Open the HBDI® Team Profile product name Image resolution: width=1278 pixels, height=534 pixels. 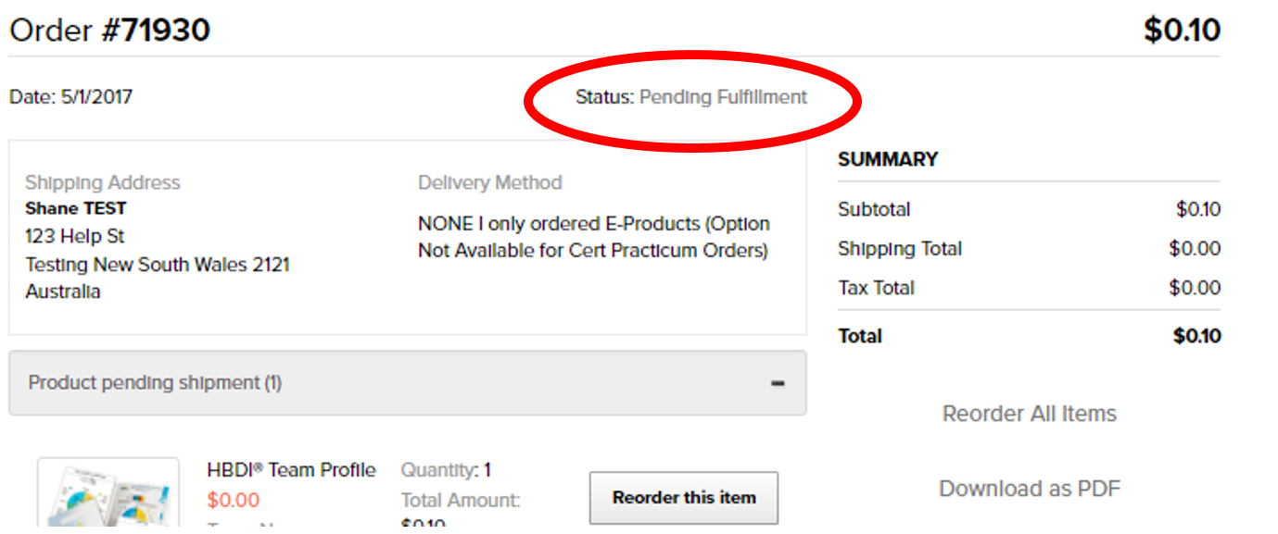(x=291, y=470)
